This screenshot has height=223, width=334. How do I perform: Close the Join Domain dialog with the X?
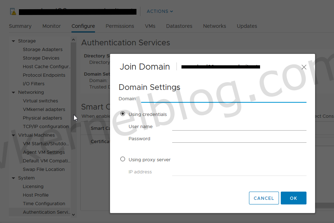[x=304, y=67]
